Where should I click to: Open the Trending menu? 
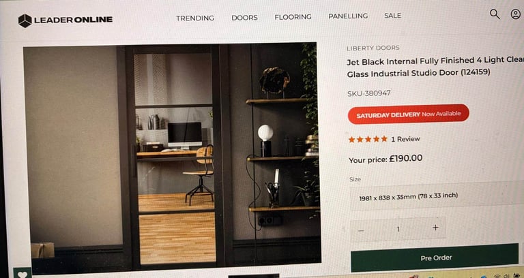pyautogui.click(x=195, y=18)
